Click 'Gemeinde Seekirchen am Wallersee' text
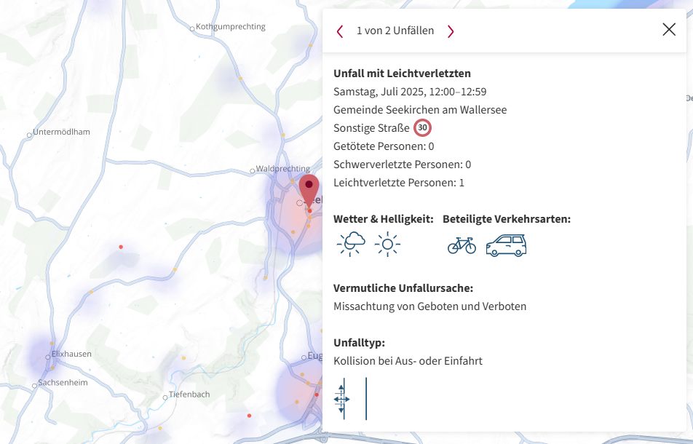This screenshot has height=444, width=693. click(420, 110)
